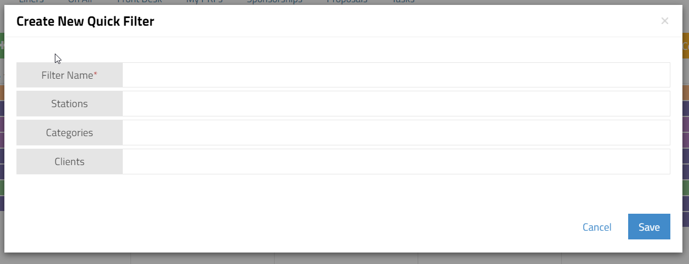Select the partially hidden On Air tab

(80, 2)
